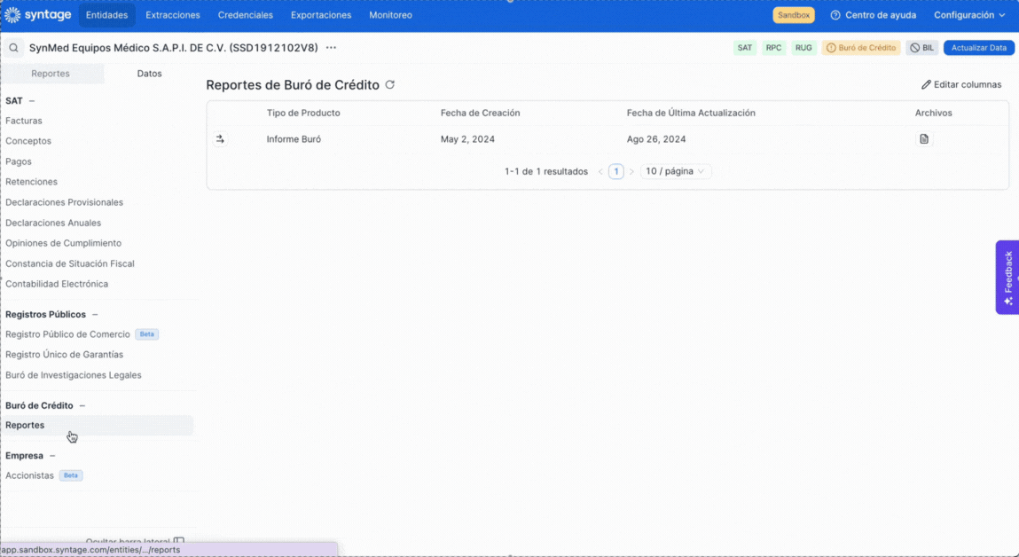The width and height of the screenshot is (1019, 557).
Task: Click the Syntage logo
Action: pos(37,14)
